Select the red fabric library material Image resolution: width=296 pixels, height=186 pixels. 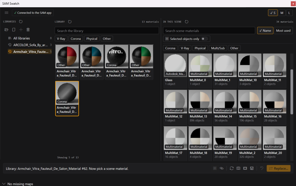coord(67,62)
